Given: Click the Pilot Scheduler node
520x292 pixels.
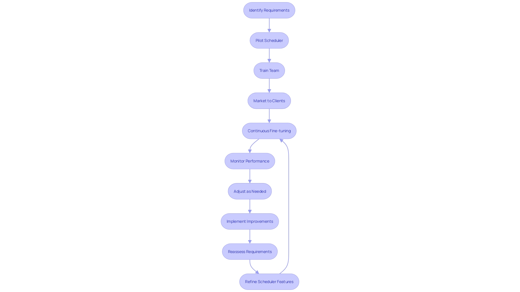Looking at the screenshot, I should coord(269,40).
